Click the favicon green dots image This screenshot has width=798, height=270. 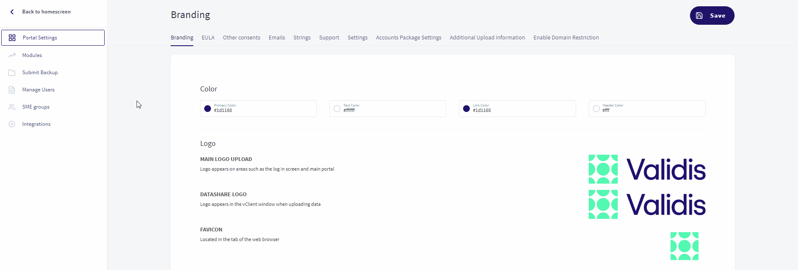click(x=685, y=246)
